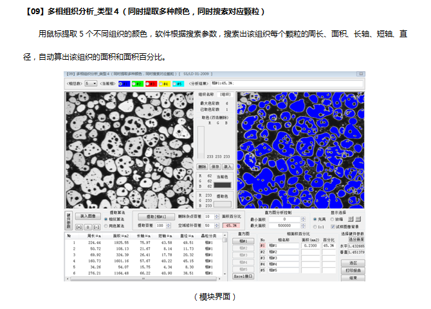The image size is (431, 309).
Task: Click the 当前色 current color swatch
Action: [221, 185]
